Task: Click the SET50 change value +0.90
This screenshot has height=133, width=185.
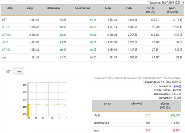Action: (63, 27)
